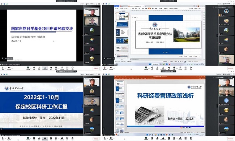Click Invite in the 国家自然科学基金 meeting window

pyautogui.click(x=39, y=68)
